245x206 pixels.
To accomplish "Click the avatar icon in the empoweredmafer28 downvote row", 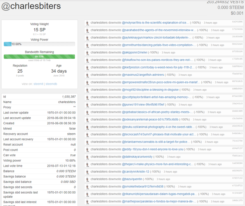I will point(87,83).
